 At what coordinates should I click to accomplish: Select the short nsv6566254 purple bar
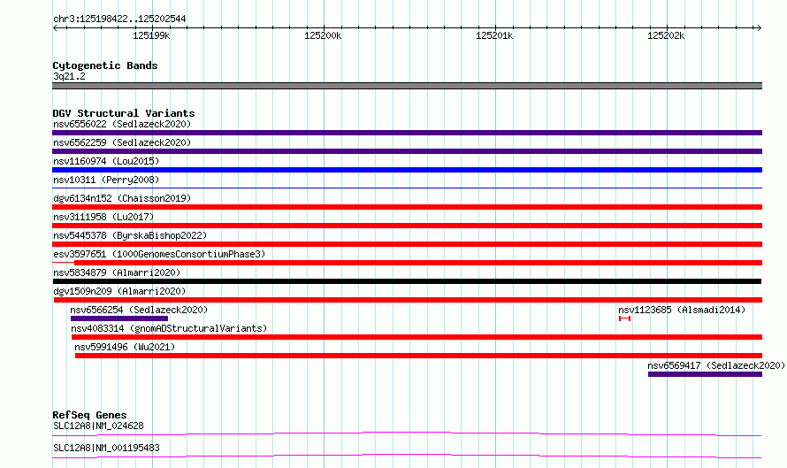pos(119,318)
